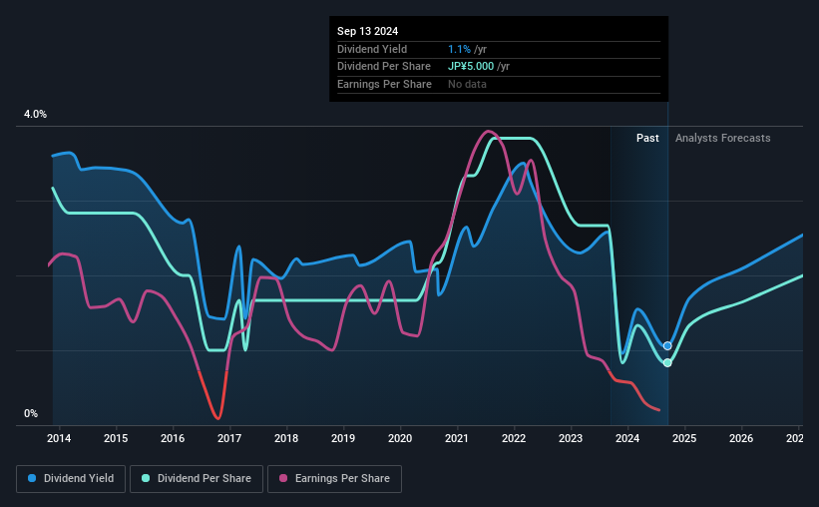Image resolution: width=819 pixels, height=507 pixels.
Task: Toggle the Dividend Per Share legend button
Action: click(197, 479)
